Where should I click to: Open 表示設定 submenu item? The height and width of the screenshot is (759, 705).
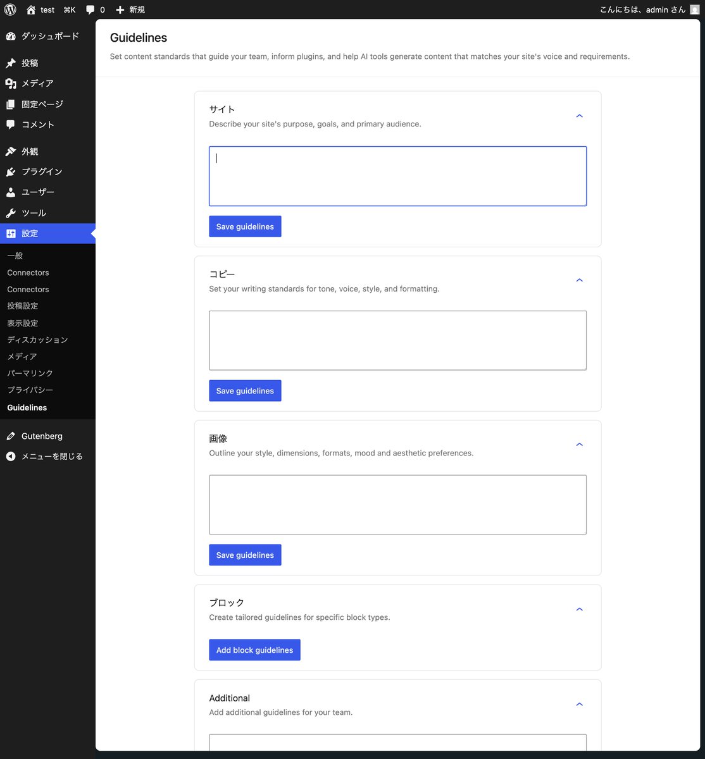point(23,323)
